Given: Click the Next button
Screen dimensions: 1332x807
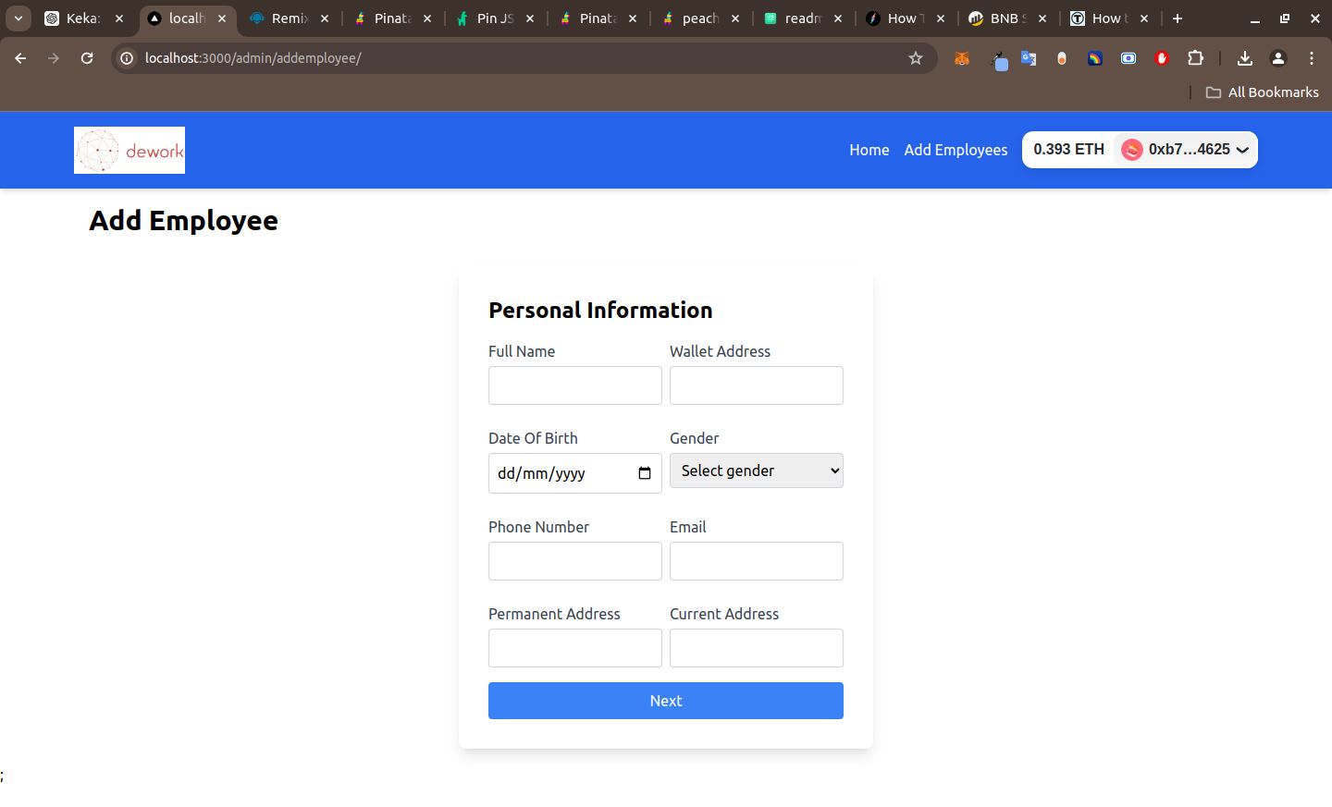Looking at the screenshot, I should point(666,701).
